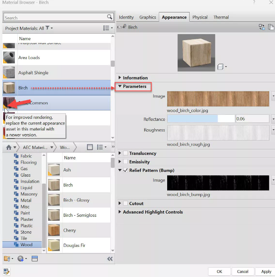The height and width of the screenshot is (277, 275).
Task: Expand the Emissivity section arrow
Action: click(x=120, y=161)
